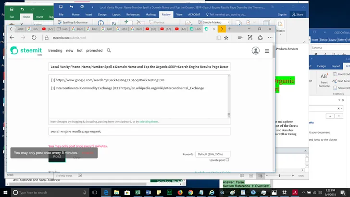Open Edge web notes pen icon
Screen dimensions: 350x197
(x=250, y=37)
